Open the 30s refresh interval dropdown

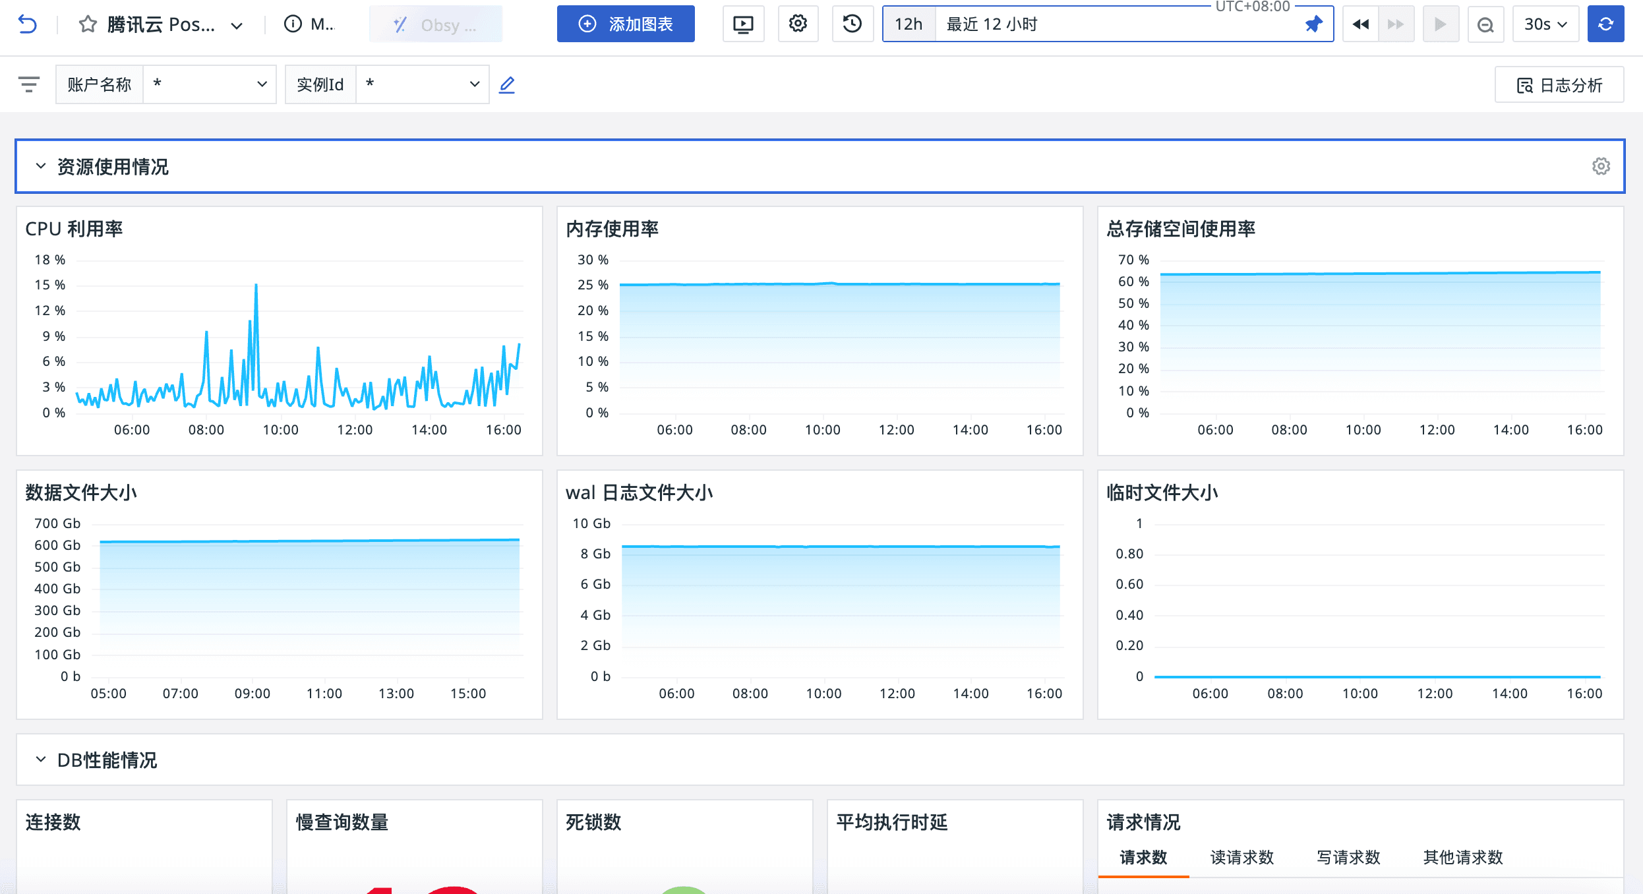pyautogui.click(x=1545, y=24)
